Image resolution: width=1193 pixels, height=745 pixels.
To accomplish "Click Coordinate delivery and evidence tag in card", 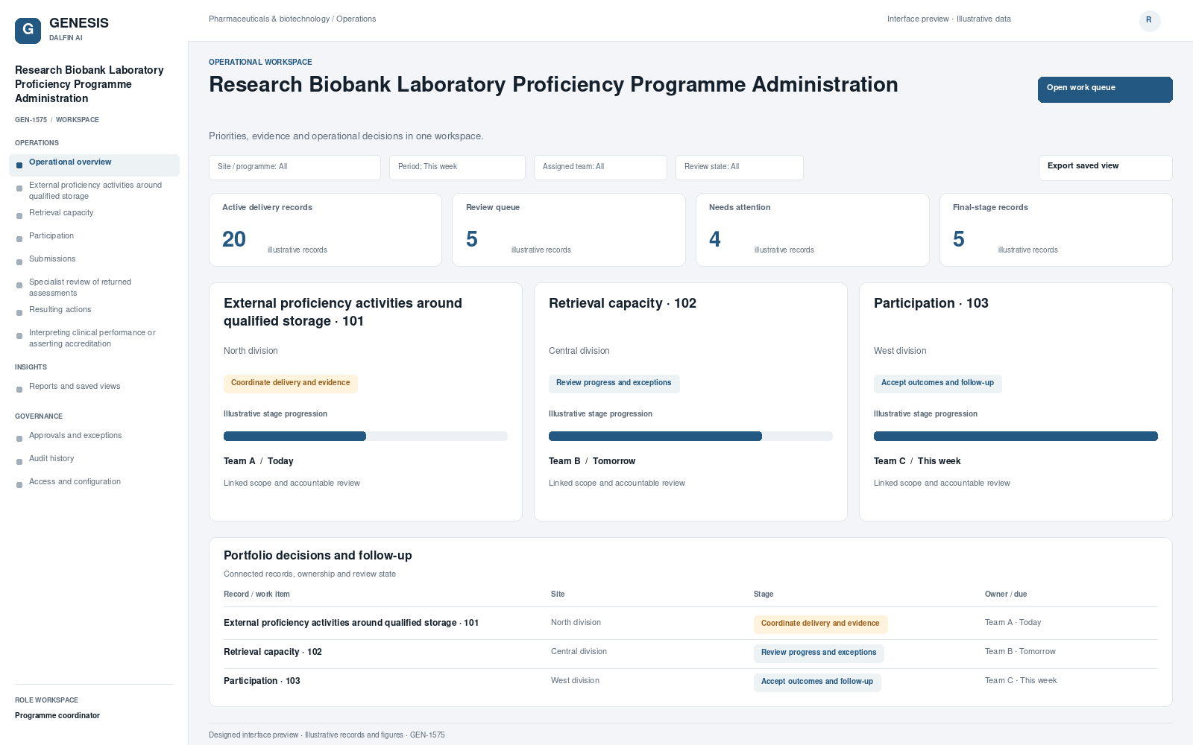I will point(291,384).
